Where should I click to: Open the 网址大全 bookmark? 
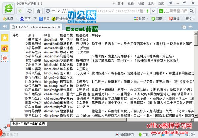tap(60, 19)
